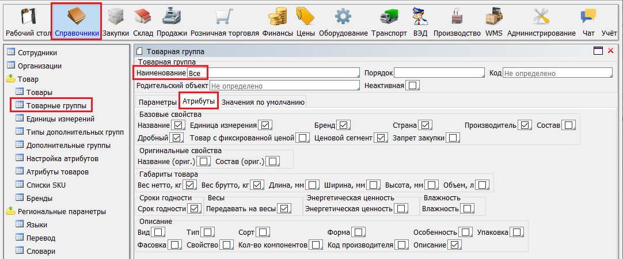Open the Бренды list in sidebar

point(40,199)
